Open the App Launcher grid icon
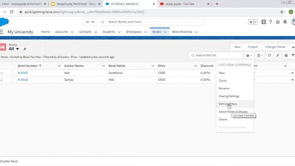 [1, 32]
